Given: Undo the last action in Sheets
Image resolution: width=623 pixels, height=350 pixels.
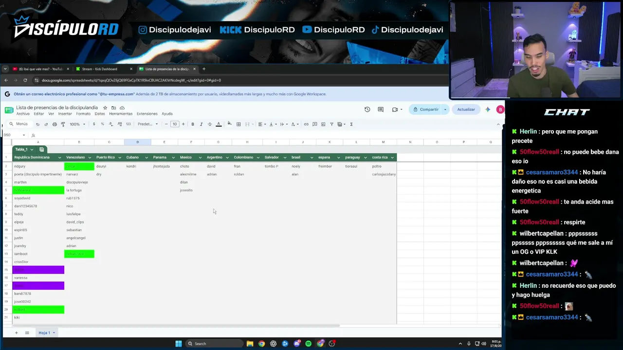Looking at the screenshot, I should [38, 124].
